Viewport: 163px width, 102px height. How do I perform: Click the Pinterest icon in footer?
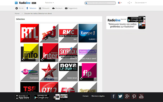click(134, 96)
